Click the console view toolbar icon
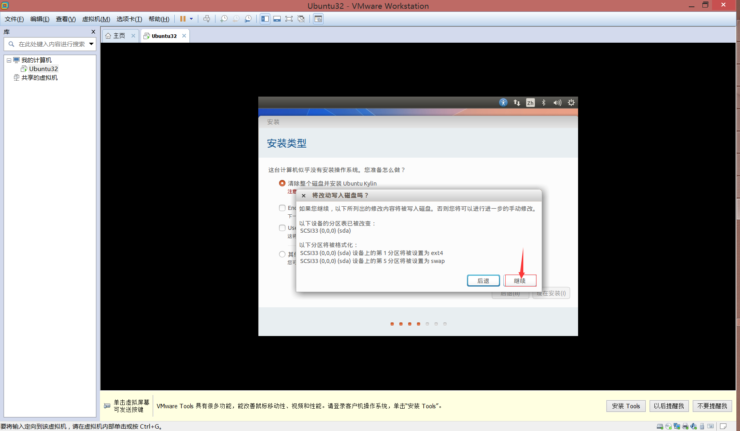The image size is (740, 431). (318, 19)
